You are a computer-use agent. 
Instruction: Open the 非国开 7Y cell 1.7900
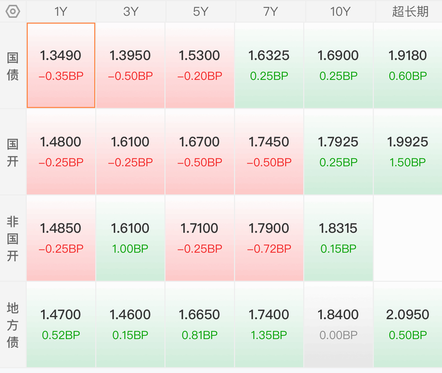click(x=269, y=238)
